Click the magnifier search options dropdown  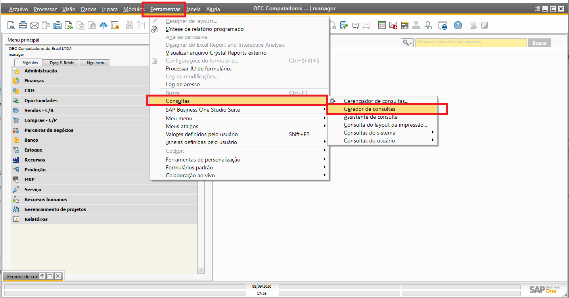tap(407, 43)
